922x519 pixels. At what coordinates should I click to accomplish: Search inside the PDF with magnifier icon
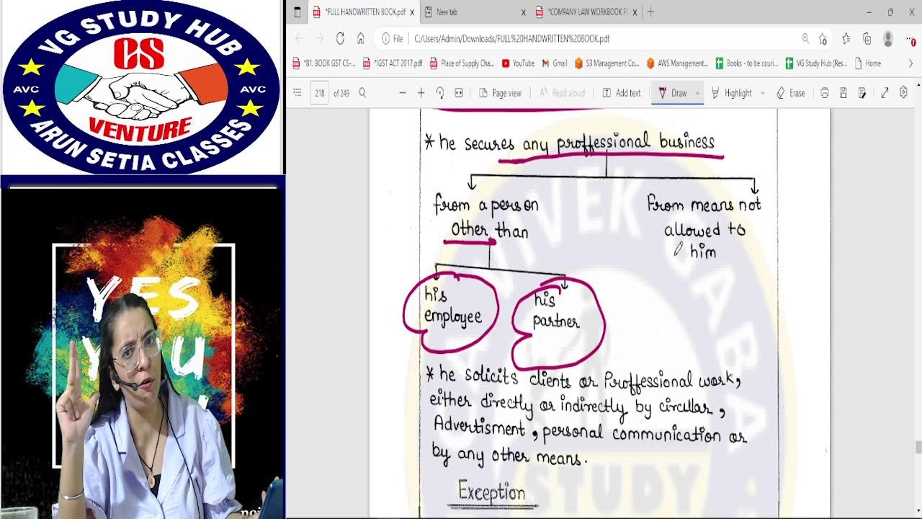coord(362,93)
